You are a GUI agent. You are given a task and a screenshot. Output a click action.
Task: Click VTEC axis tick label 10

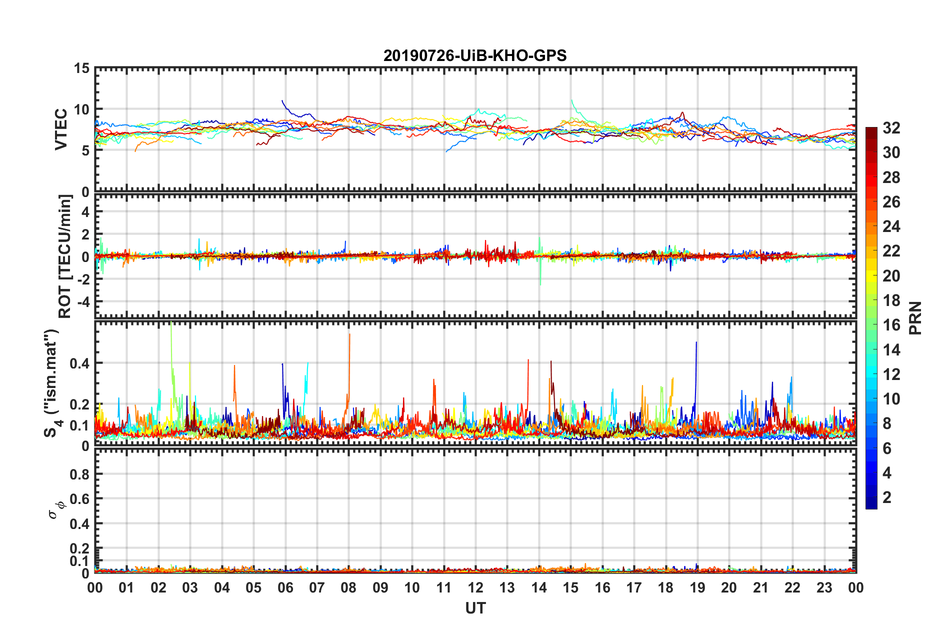tap(81, 109)
